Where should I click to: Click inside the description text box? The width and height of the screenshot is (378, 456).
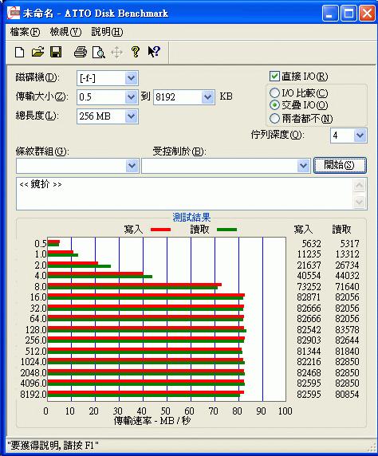(x=184, y=194)
